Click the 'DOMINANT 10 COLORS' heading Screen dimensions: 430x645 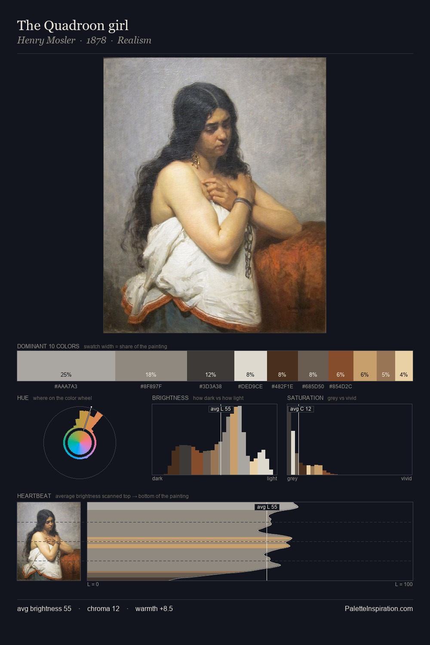[48, 346]
